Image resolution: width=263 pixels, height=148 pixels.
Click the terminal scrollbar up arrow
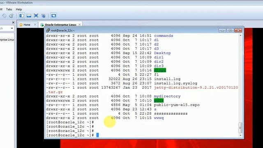coord(240,35)
